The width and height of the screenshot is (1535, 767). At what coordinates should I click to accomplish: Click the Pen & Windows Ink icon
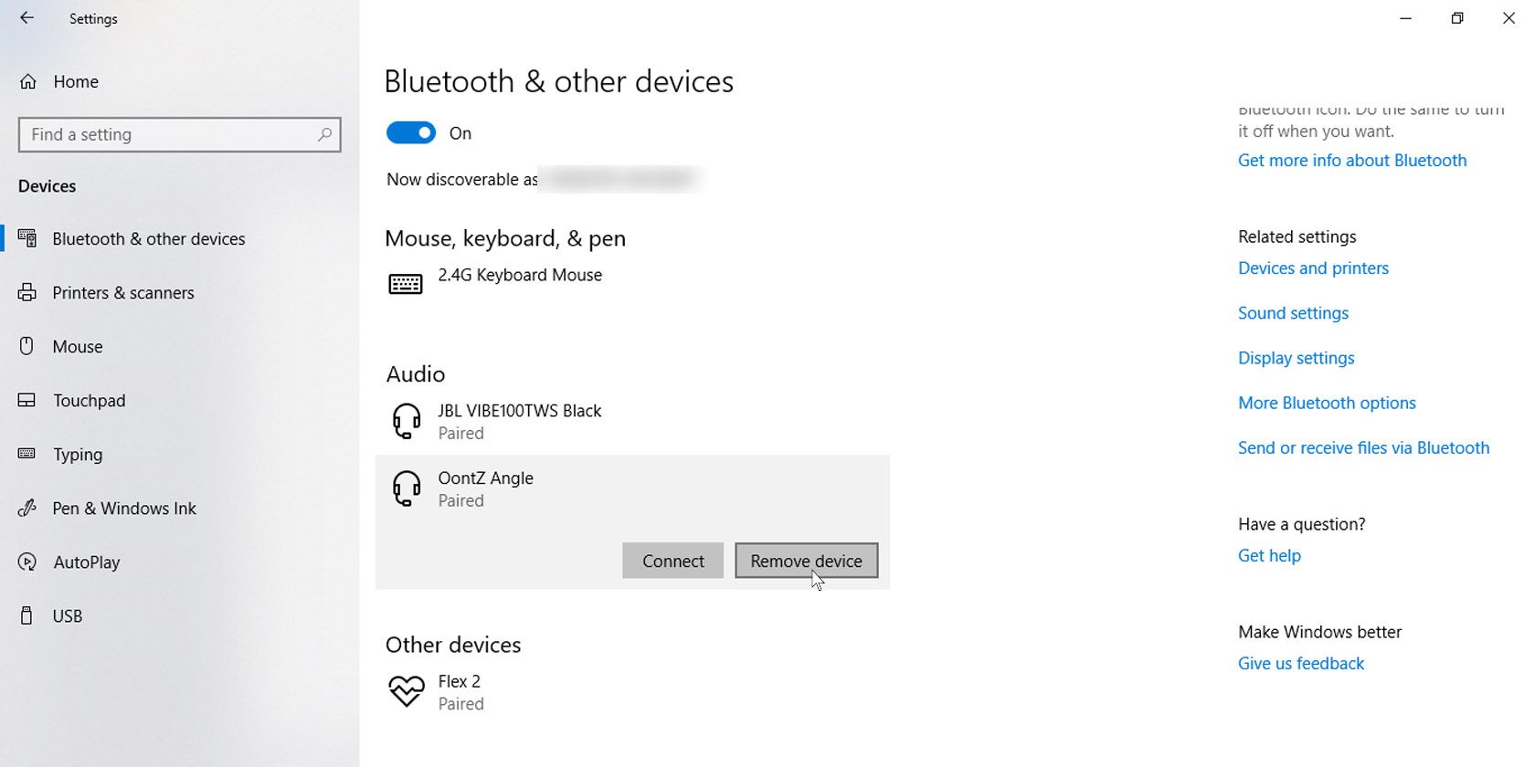tap(26, 508)
